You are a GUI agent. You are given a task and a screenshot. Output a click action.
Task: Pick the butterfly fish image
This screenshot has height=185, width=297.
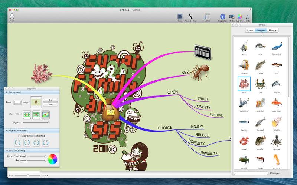244,65
